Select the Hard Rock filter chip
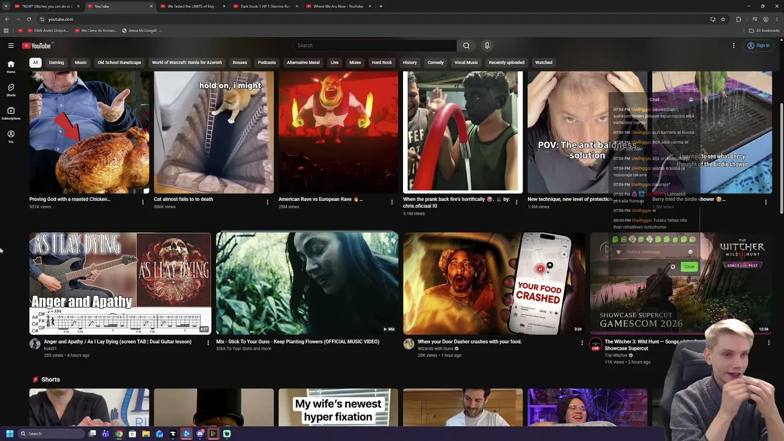This screenshot has height=441, width=784. 382,62
